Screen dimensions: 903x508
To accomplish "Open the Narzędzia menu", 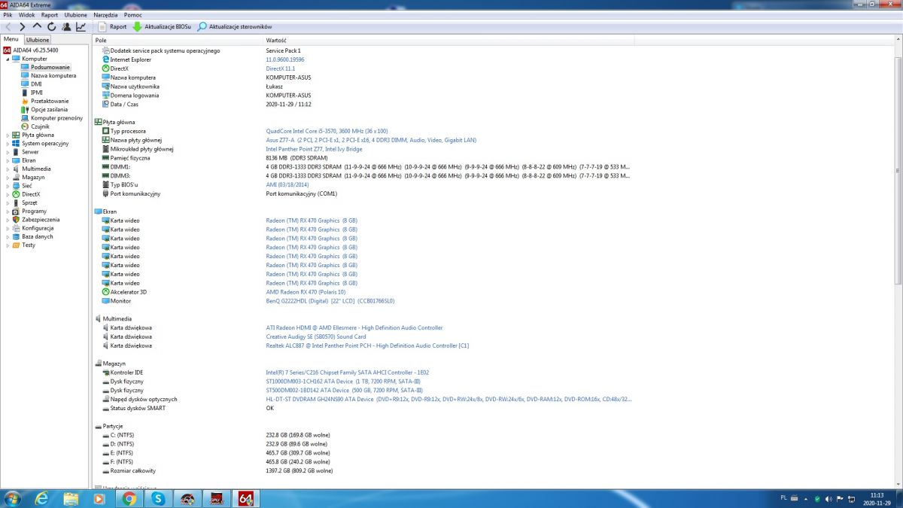I will [x=105, y=14].
